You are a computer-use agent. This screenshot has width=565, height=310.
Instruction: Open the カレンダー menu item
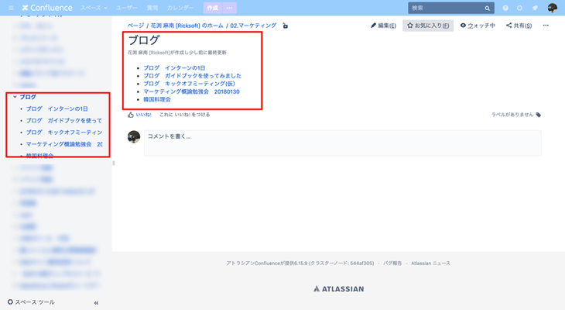coord(180,8)
